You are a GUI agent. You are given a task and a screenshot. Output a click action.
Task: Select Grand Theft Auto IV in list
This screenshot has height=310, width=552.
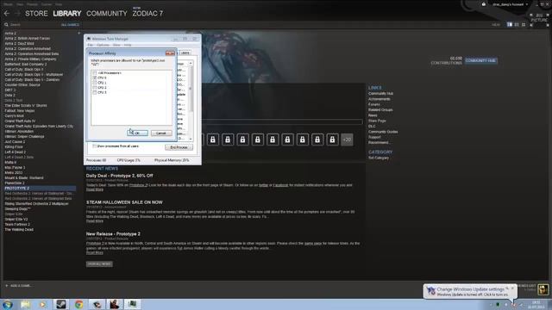[20, 121]
